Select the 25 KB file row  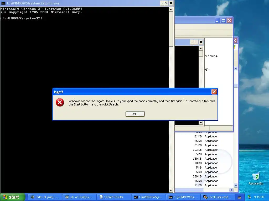coord(204,141)
